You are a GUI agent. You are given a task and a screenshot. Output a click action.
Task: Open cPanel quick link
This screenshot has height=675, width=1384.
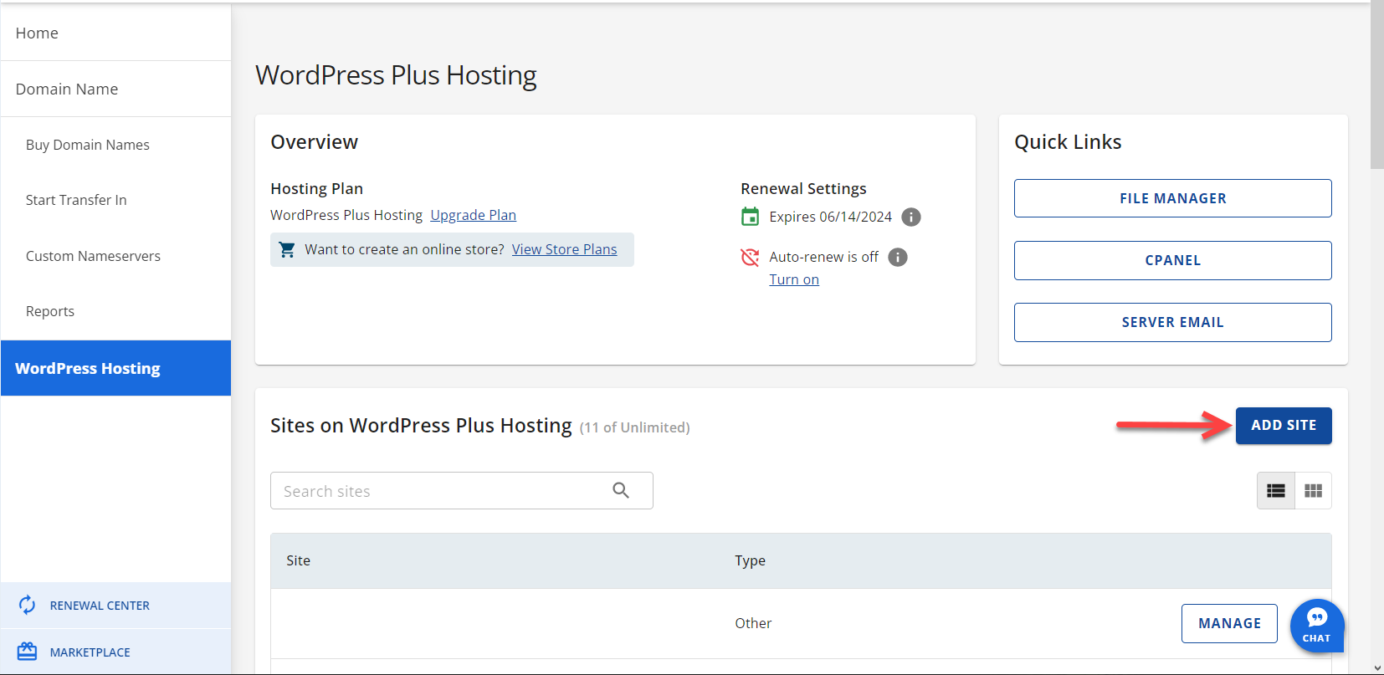coord(1172,260)
